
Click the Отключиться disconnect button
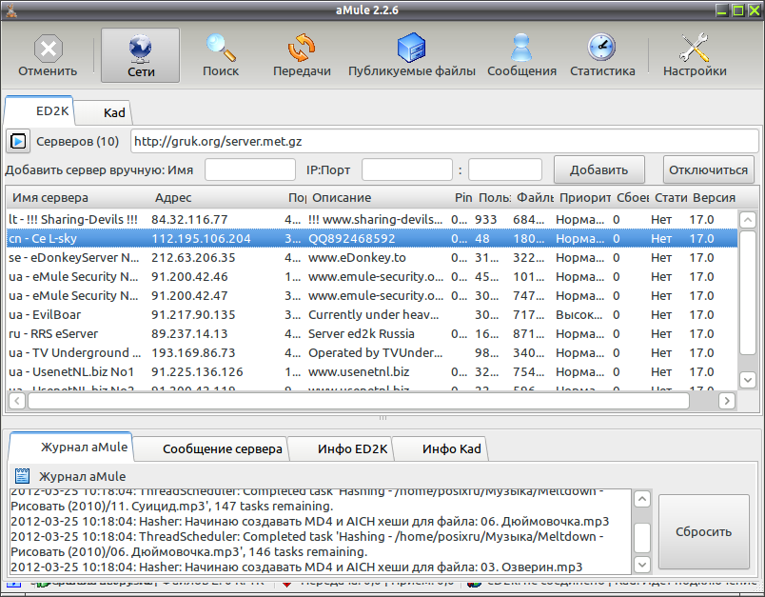pyautogui.click(x=708, y=169)
